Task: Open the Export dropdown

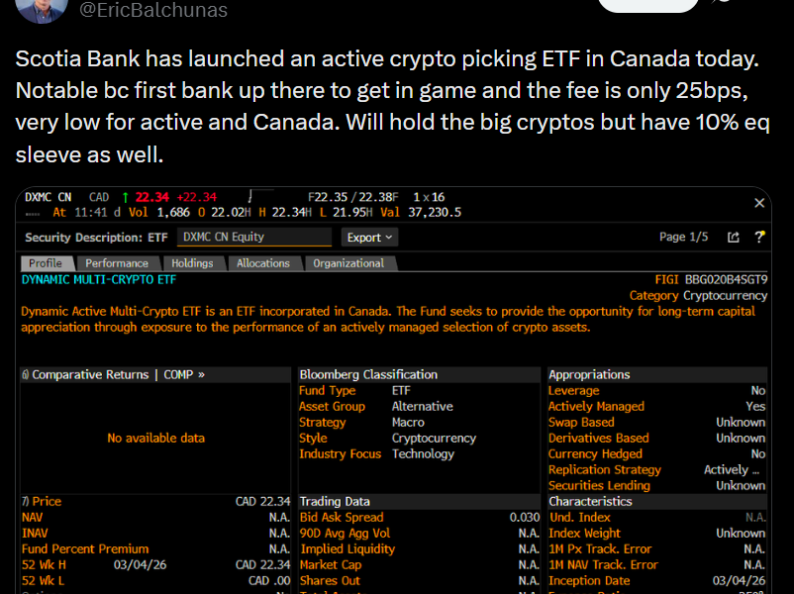Action: coord(368,238)
